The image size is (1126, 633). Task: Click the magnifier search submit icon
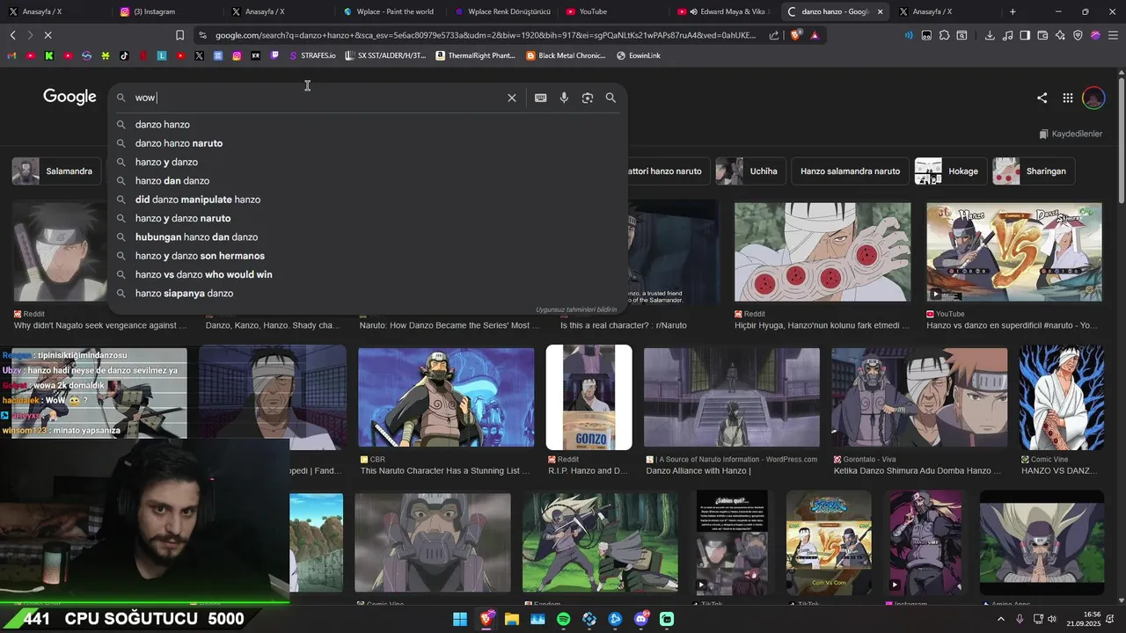point(611,98)
